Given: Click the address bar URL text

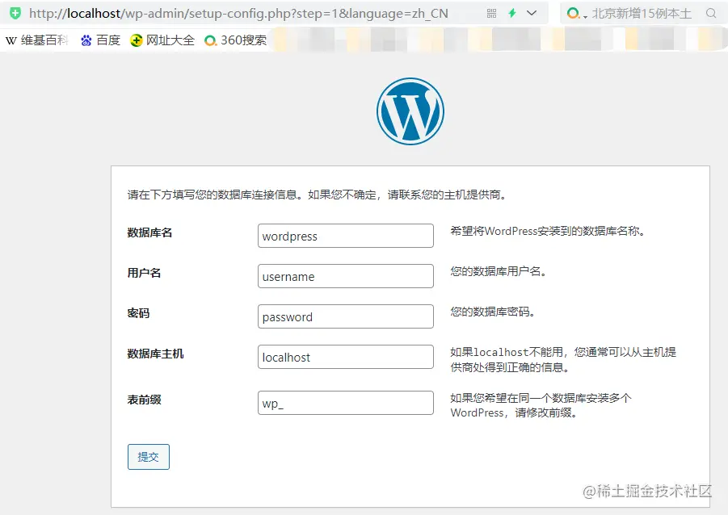Looking at the screenshot, I should [x=238, y=14].
